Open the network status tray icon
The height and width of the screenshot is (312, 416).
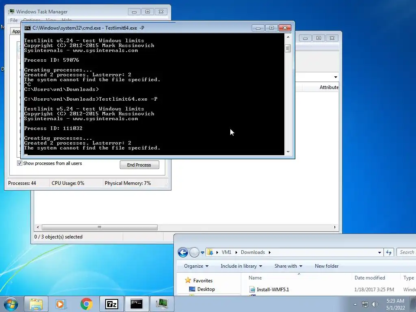(365, 304)
